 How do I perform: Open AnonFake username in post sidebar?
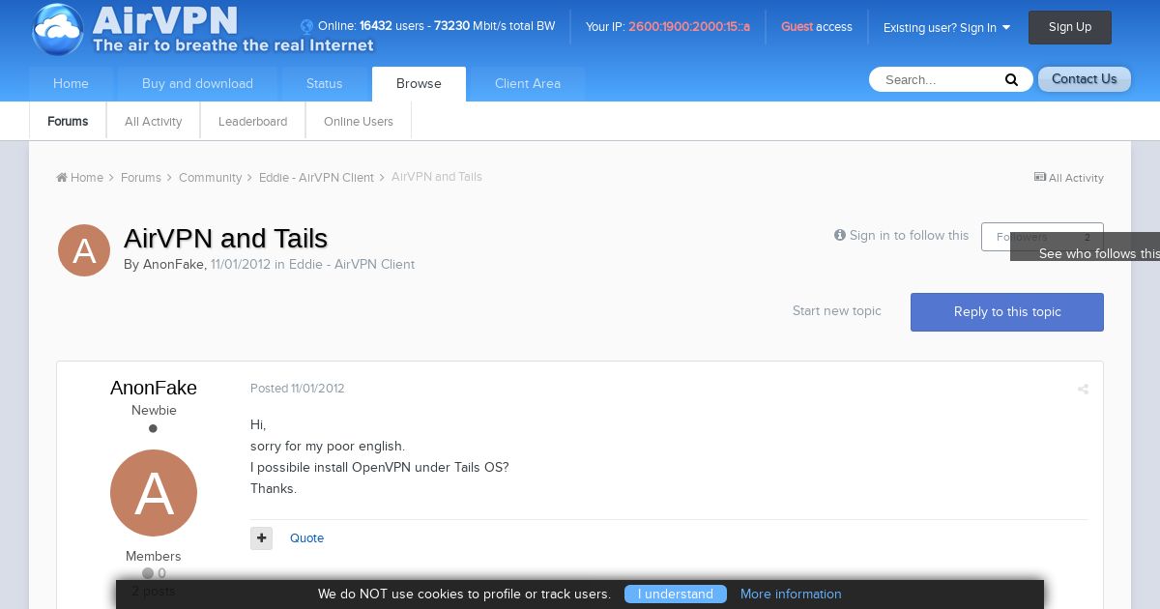click(x=154, y=388)
